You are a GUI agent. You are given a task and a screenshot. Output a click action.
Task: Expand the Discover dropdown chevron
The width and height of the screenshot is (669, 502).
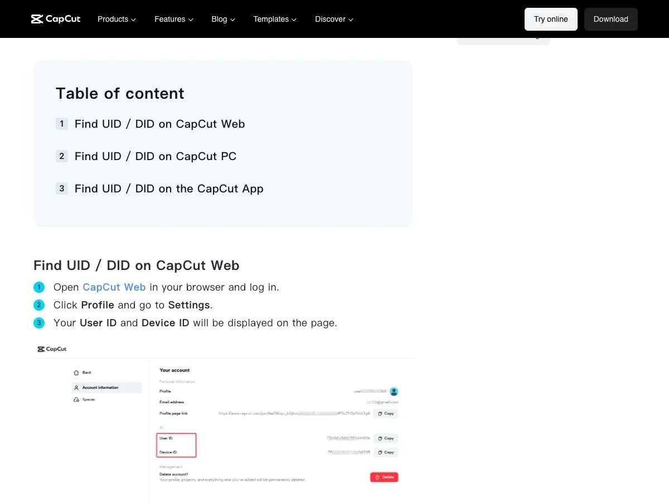click(x=351, y=20)
